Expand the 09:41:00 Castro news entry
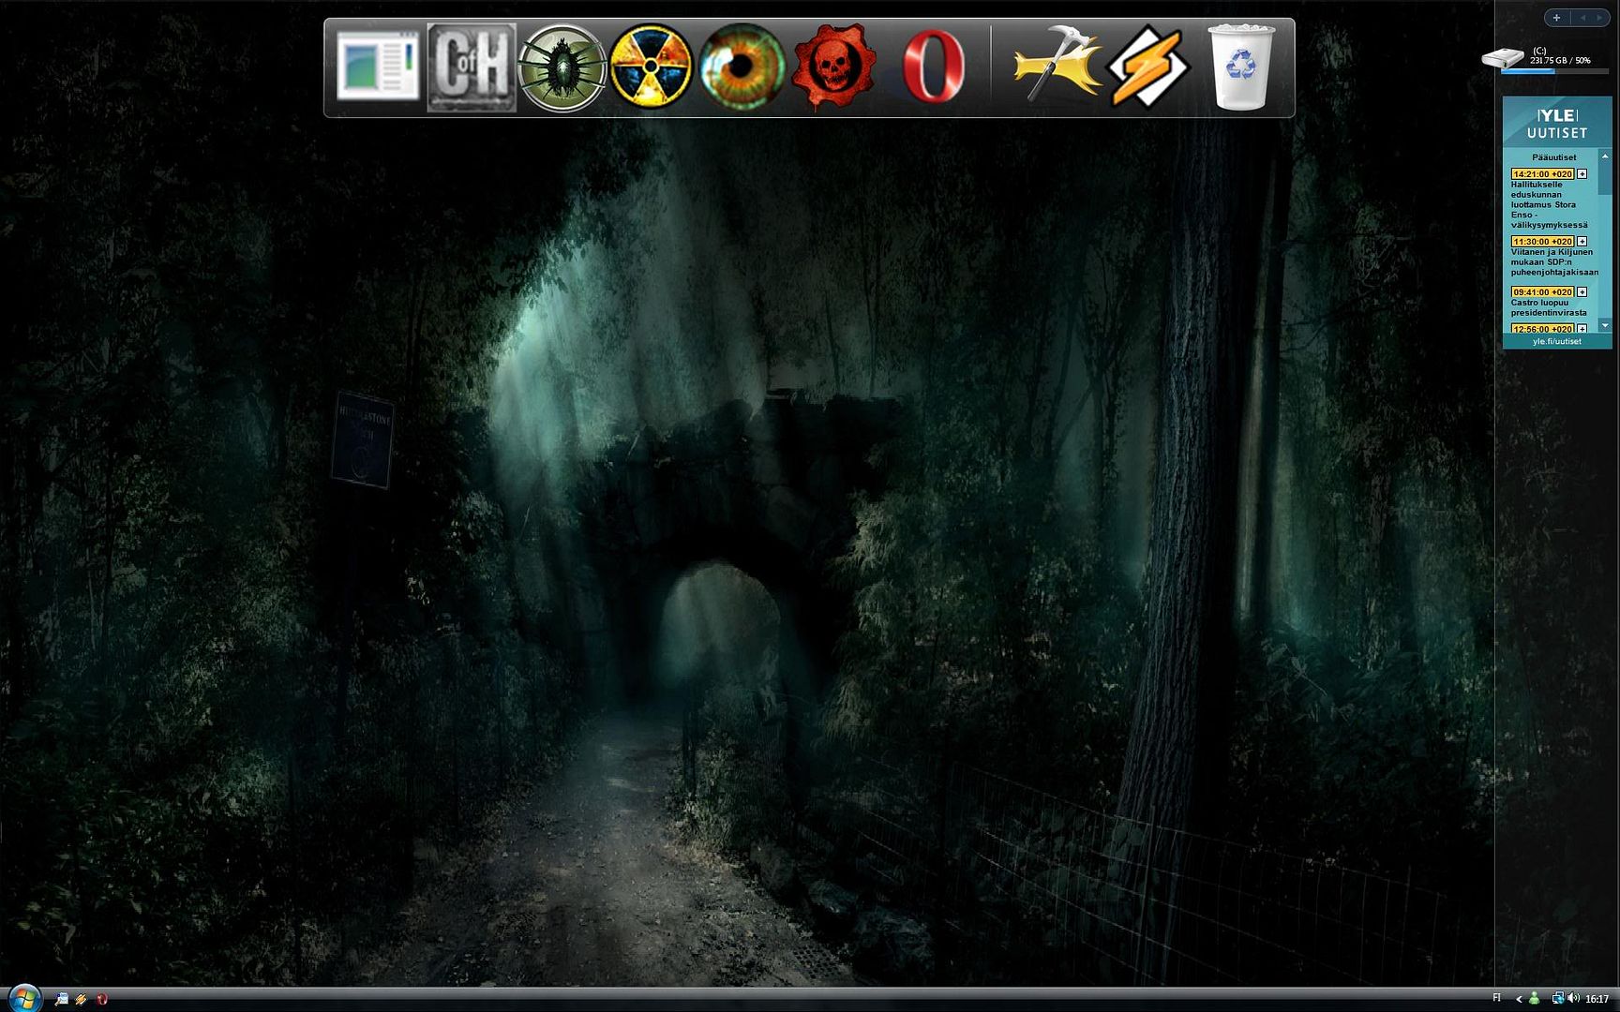This screenshot has height=1012, width=1620. [x=1582, y=292]
